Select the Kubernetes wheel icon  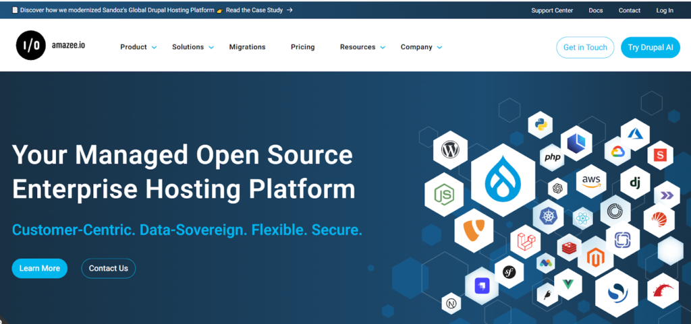pos(547,216)
